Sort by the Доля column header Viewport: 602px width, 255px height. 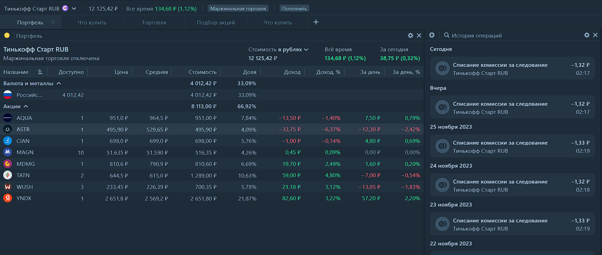point(249,72)
